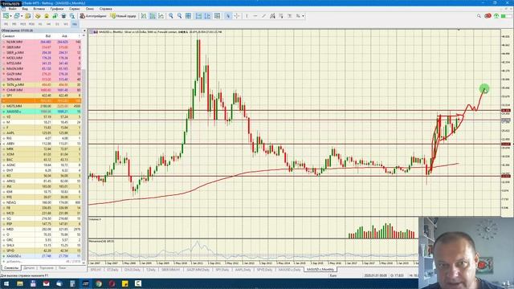This screenshot has height=289, width=514.
Task: Toggle the Data Window icon
Action: click(38, 16)
